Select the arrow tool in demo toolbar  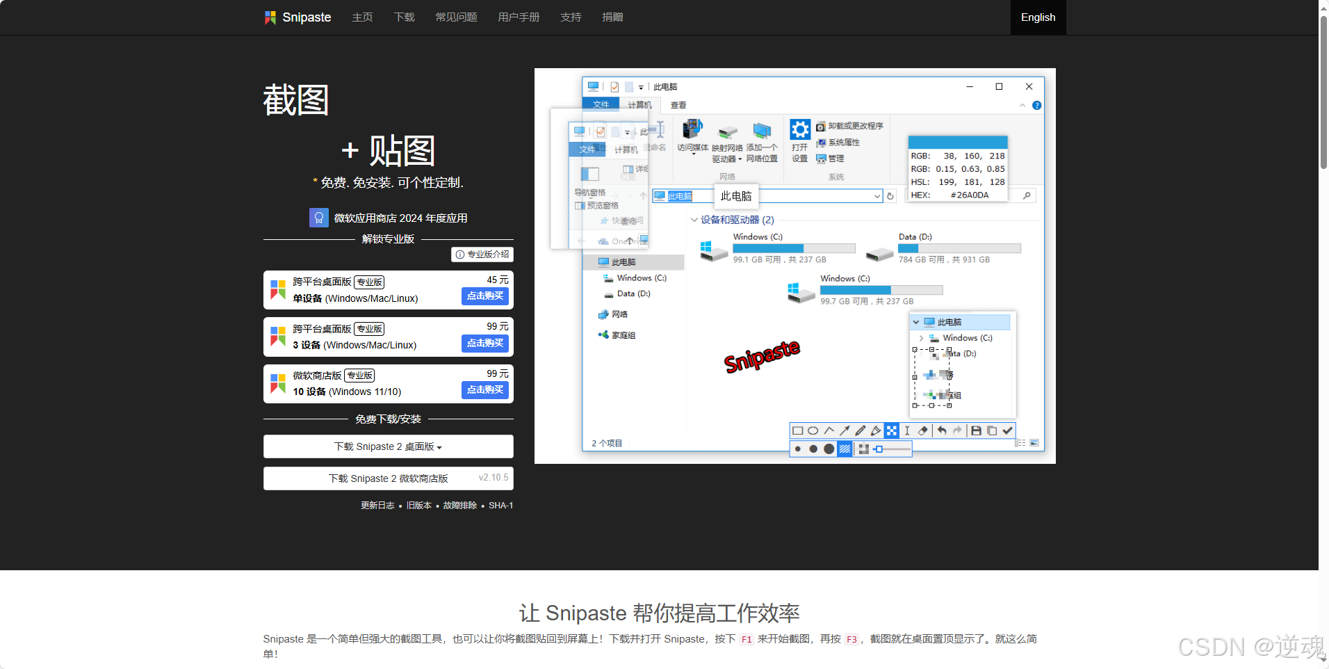(x=845, y=430)
